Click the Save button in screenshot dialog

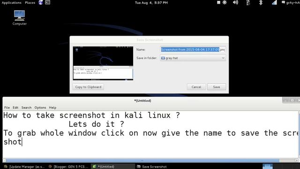[x=217, y=87]
